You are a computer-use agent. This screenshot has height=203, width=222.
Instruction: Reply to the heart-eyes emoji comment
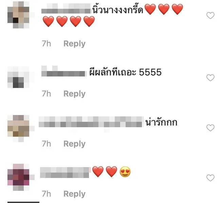74,194
